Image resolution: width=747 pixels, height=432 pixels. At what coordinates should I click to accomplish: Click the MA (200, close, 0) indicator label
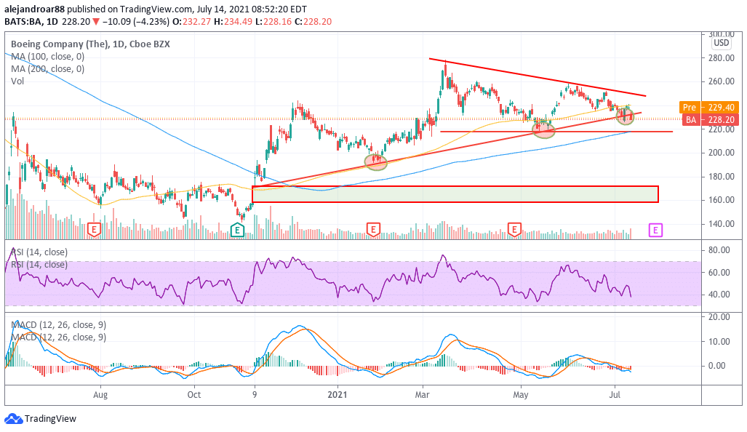[47, 69]
